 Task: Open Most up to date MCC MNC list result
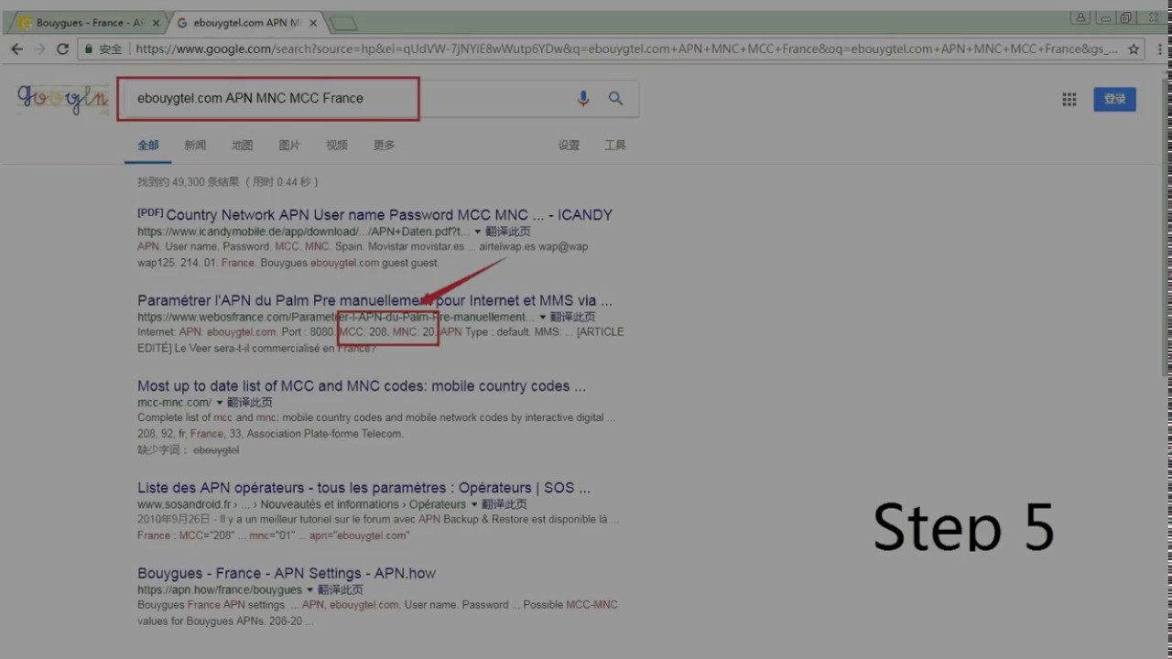tap(362, 386)
